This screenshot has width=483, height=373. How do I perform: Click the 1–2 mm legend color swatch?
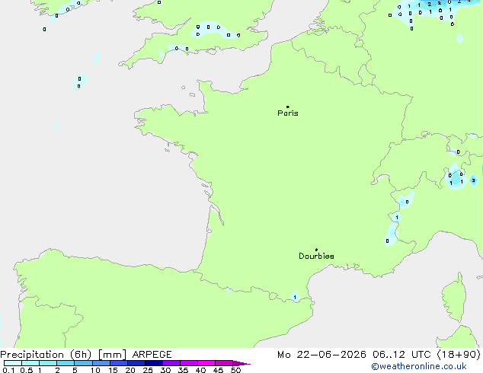pyautogui.click(x=48, y=363)
